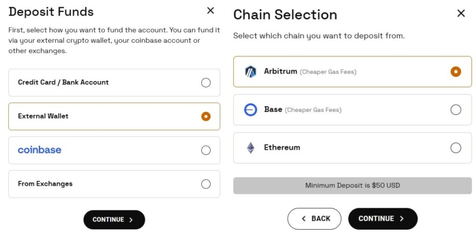Viewport: 476px width, 244px height.
Task: Click the Coinbase logo
Action: point(40,150)
